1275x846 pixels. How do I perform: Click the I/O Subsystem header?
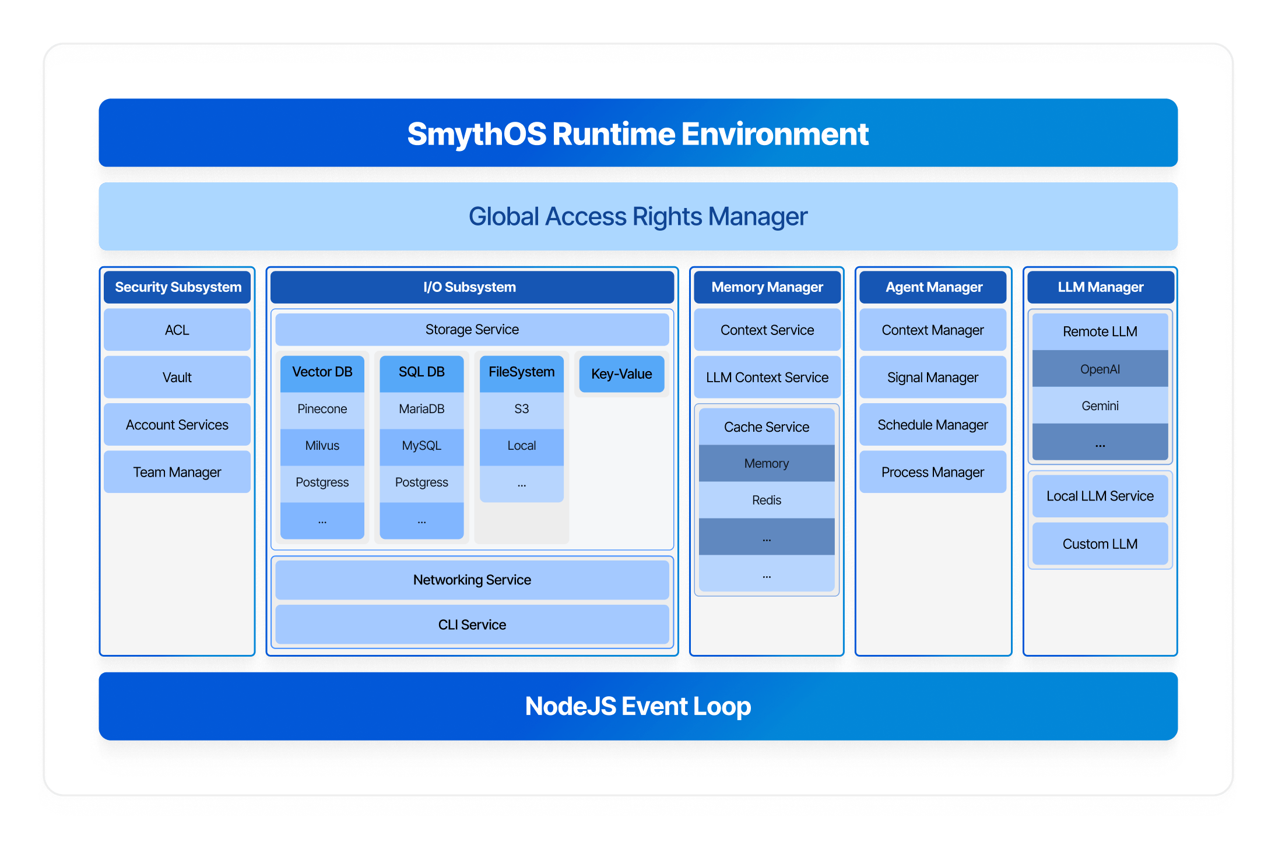472,287
